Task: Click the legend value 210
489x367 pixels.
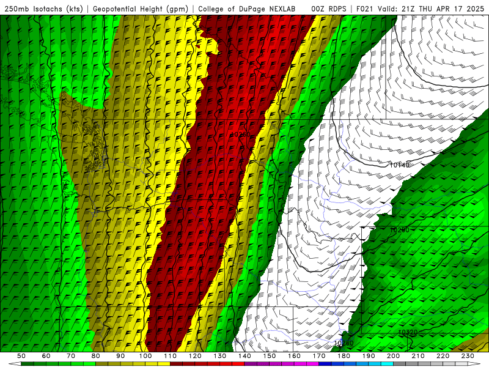Action: [x=418, y=356]
